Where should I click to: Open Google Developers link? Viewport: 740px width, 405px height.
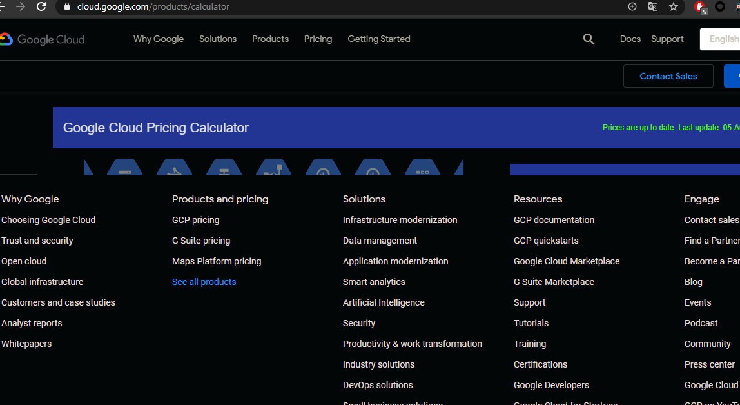coord(550,385)
